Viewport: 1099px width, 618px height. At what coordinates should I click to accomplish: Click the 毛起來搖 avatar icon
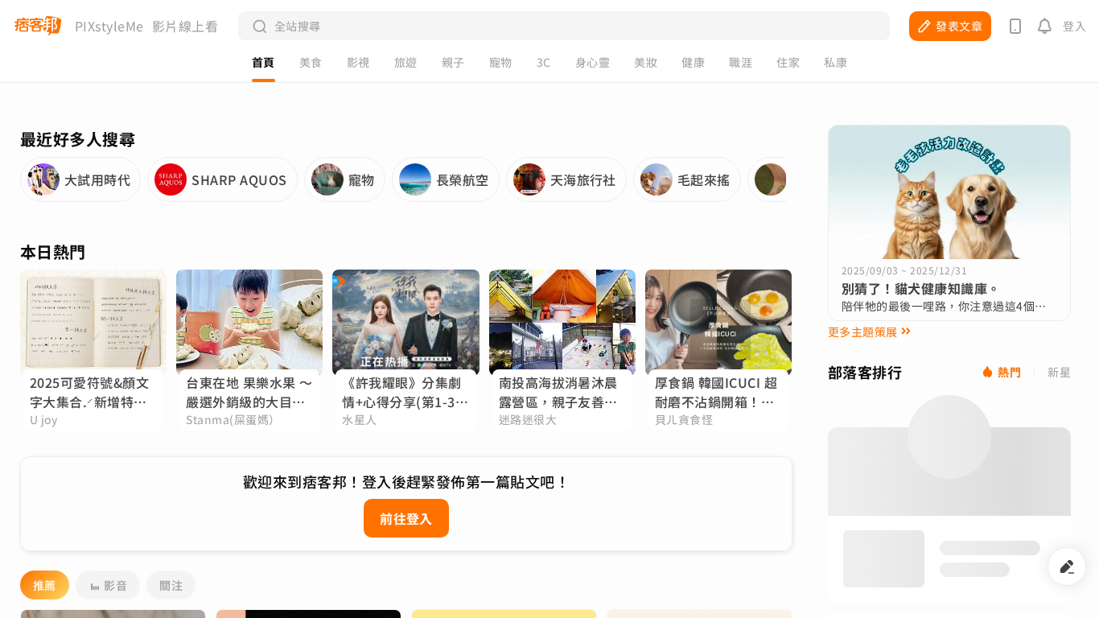click(657, 179)
